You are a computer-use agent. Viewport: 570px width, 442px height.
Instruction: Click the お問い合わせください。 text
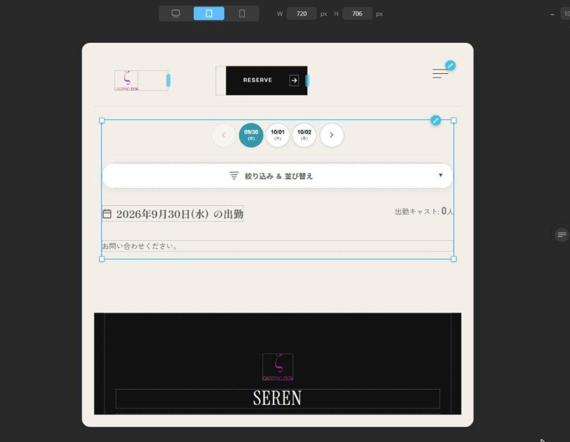140,246
